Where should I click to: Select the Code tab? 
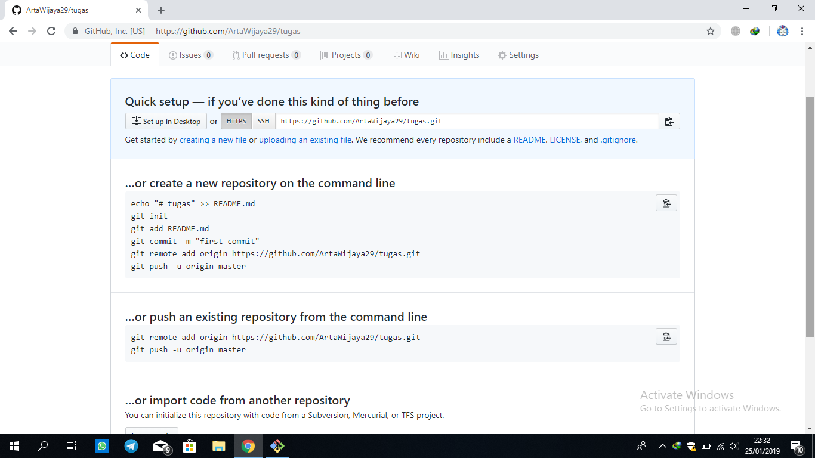tap(135, 55)
